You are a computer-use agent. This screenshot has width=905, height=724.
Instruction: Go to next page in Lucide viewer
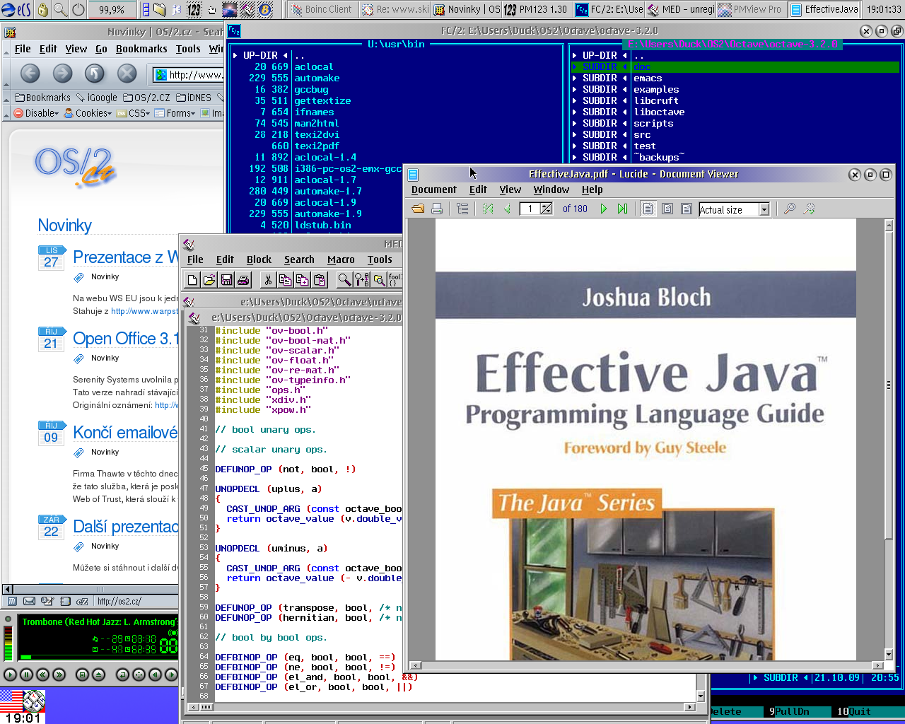603,209
